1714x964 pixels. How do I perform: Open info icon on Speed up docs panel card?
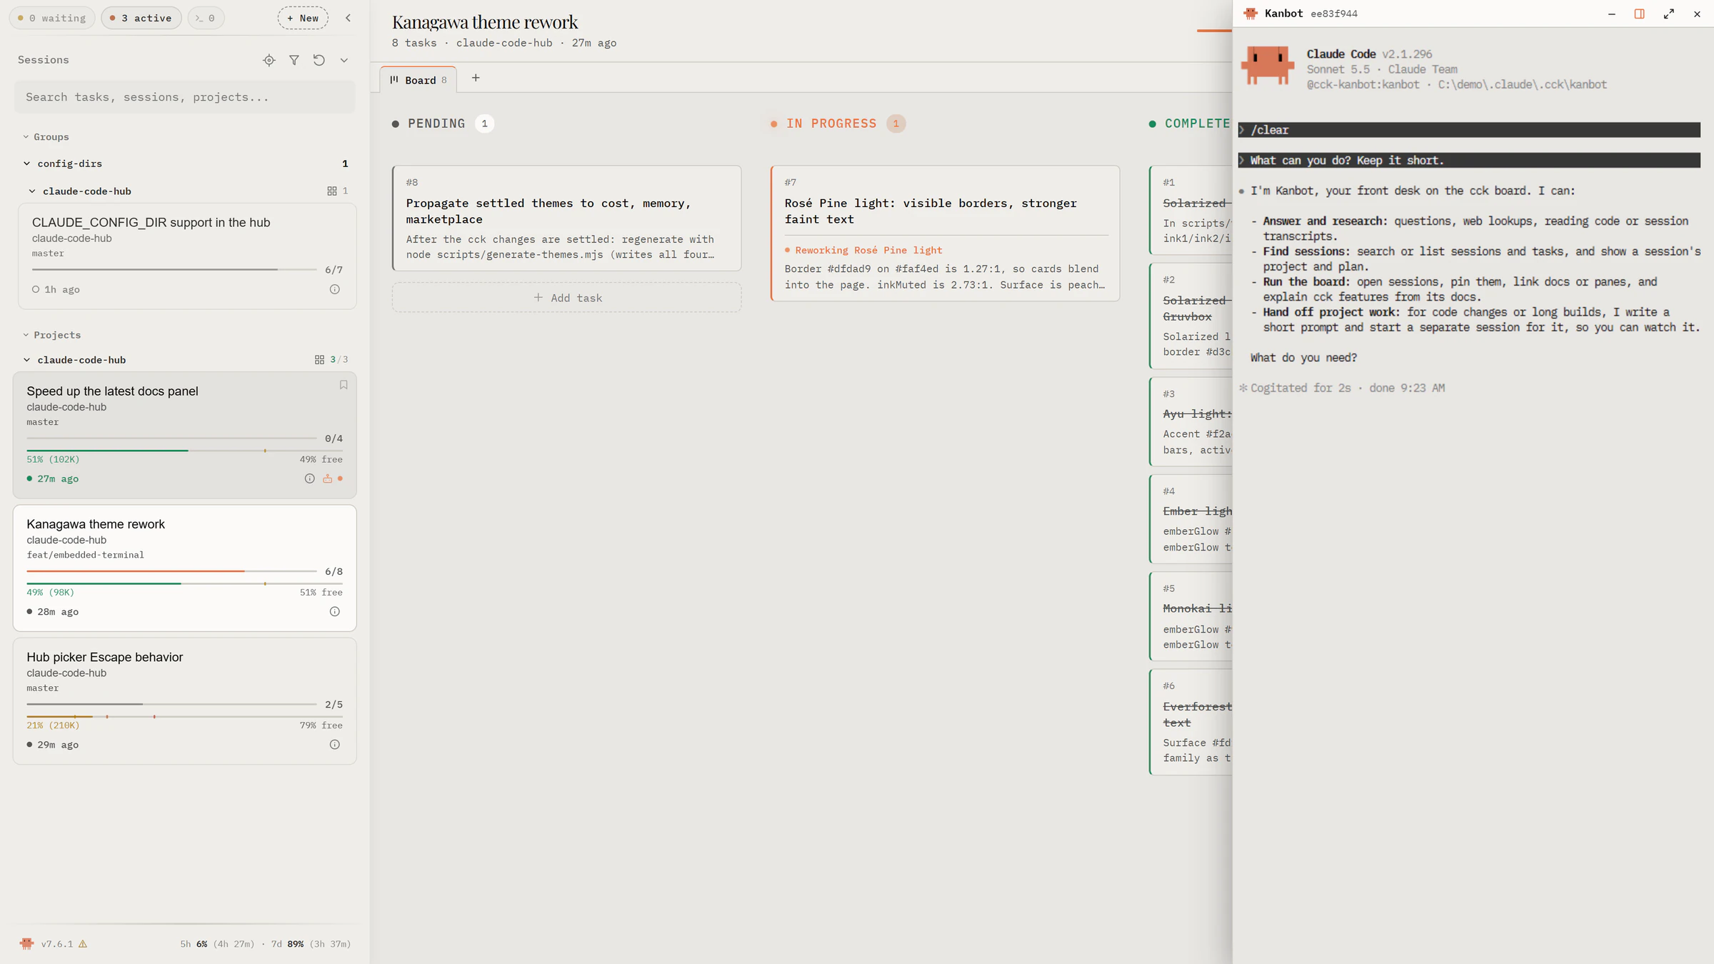(310, 478)
